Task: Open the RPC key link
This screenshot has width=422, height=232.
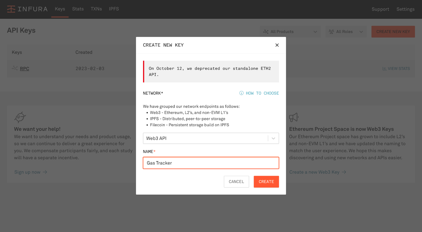Action: click(x=25, y=69)
